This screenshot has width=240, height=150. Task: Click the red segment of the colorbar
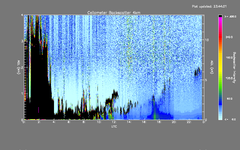220,37
